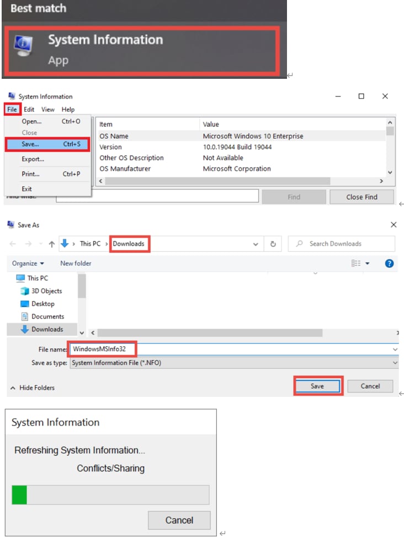The height and width of the screenshot is (538, 404).
Task: Click the Search Downloads field
Action: (342, 244)
